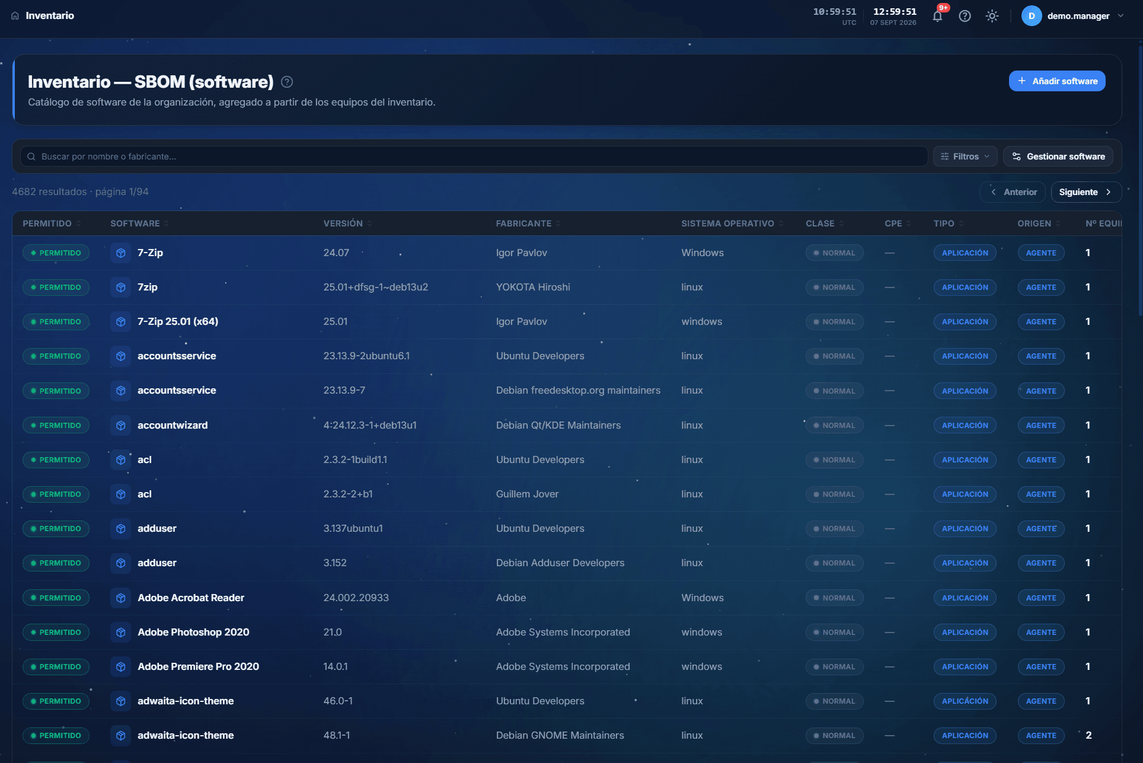This screenshot has width=1143, height=763.
Task: Focus the search by name or manufacturer field
Action: click(474, 157)
